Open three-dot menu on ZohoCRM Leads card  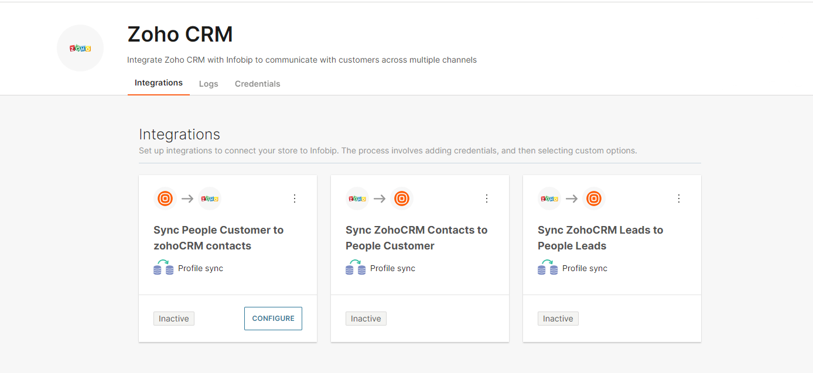coord(679,199)
